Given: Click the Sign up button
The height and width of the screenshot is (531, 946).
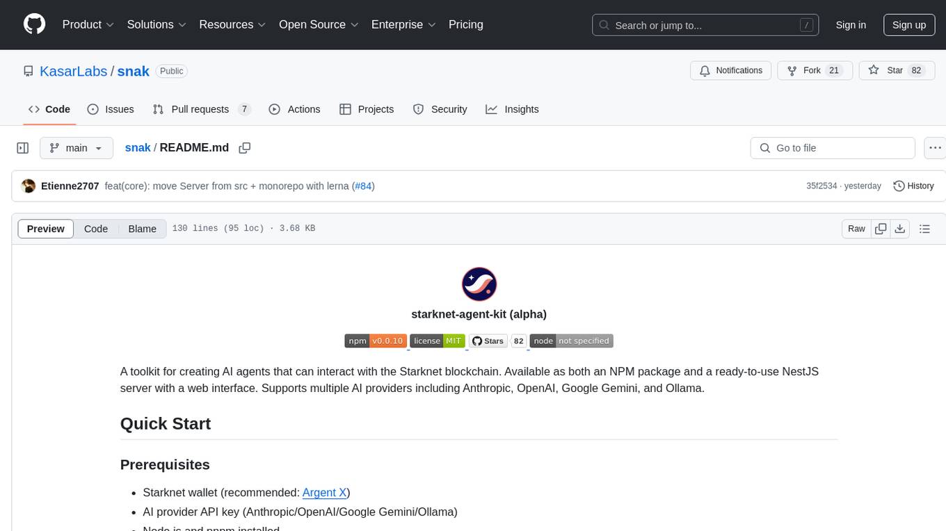Looking at the screenshot, I should (909, 25).
